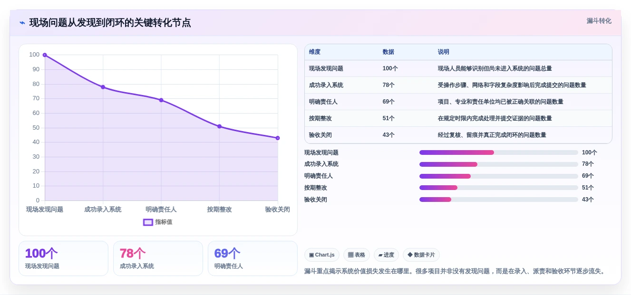
Task: Click the Chart.js chip
Action: [x=321, y=255]
